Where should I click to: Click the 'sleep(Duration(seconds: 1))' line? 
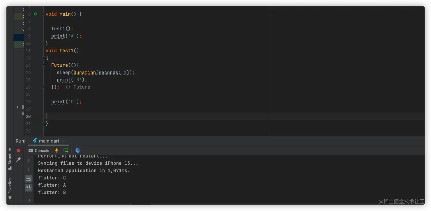coord(95,72)
